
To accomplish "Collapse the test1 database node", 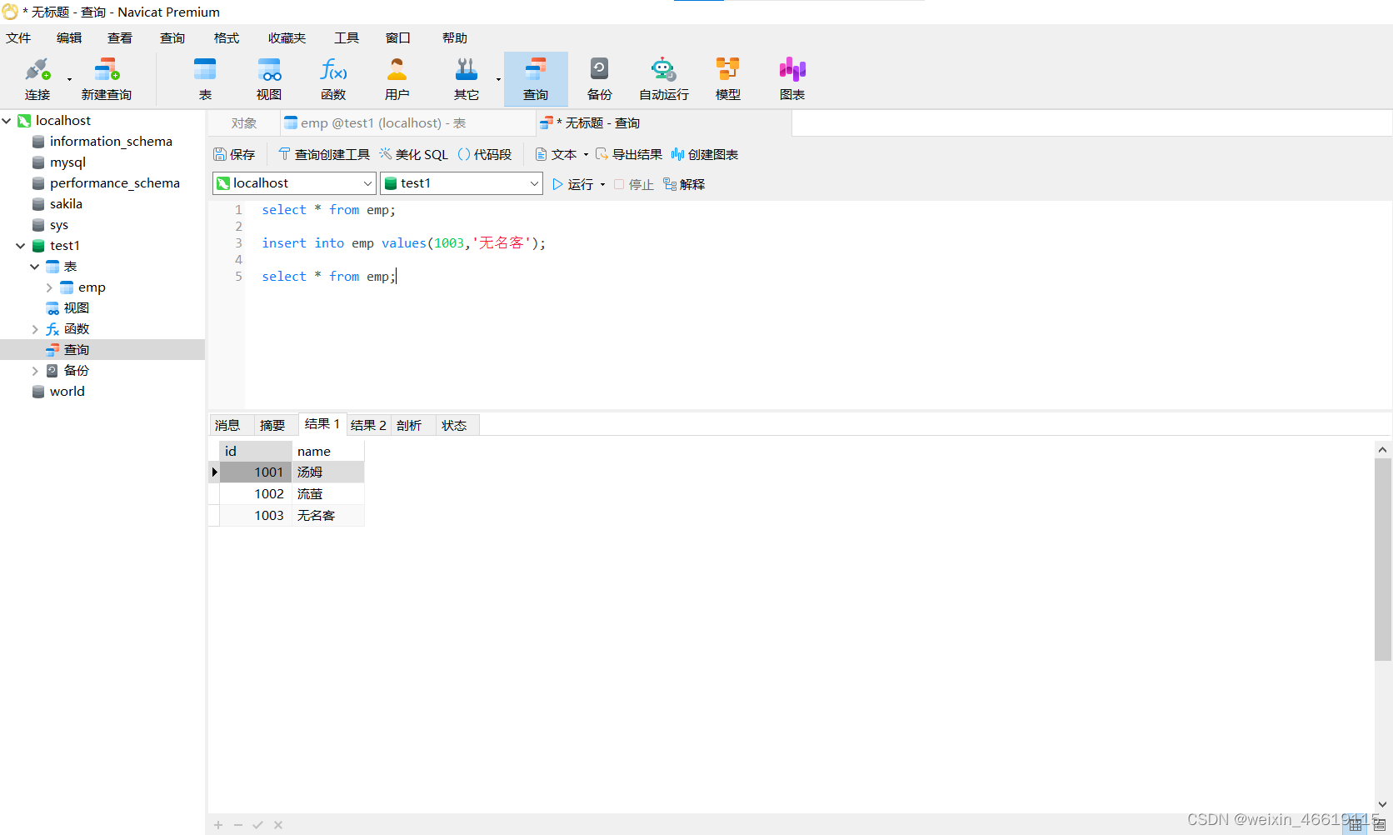I will point(20,245).
